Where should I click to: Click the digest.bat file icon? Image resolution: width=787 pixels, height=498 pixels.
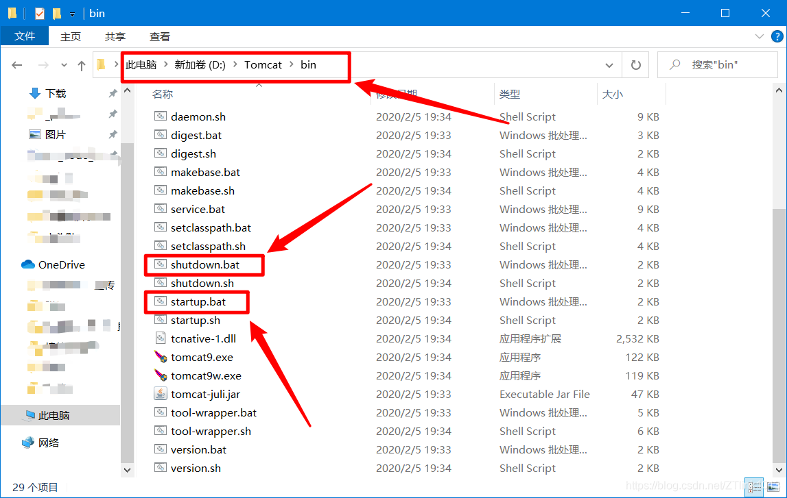click(160, 135)
